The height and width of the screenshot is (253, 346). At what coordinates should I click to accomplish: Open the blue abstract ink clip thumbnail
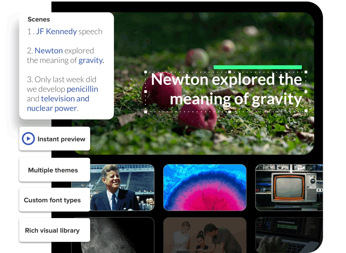[205, 187]
